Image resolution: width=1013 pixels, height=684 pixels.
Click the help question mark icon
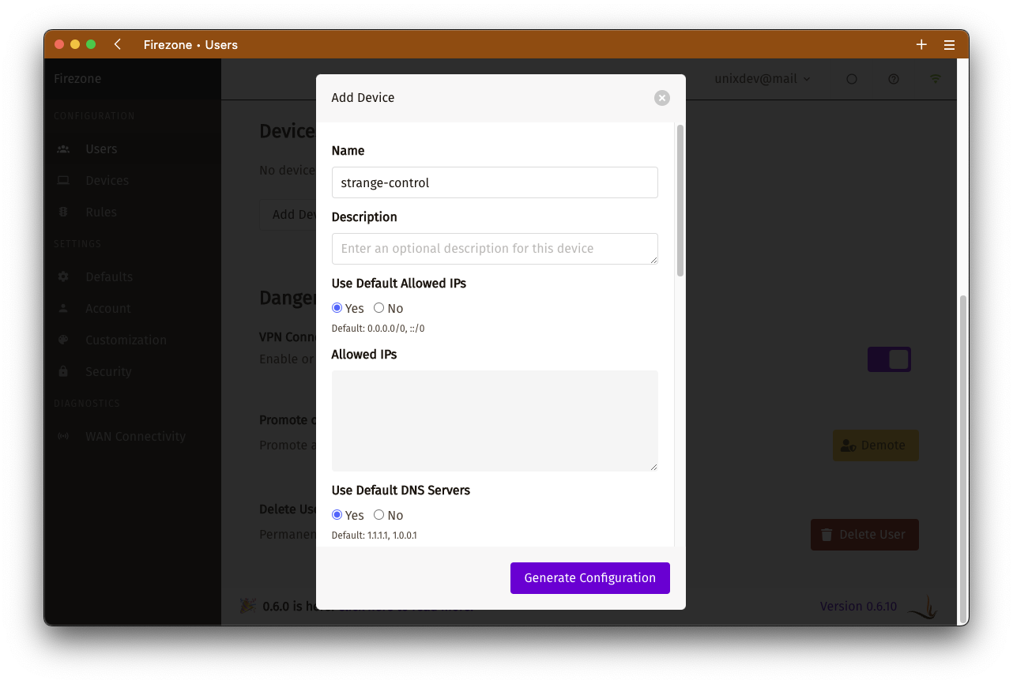894,79
